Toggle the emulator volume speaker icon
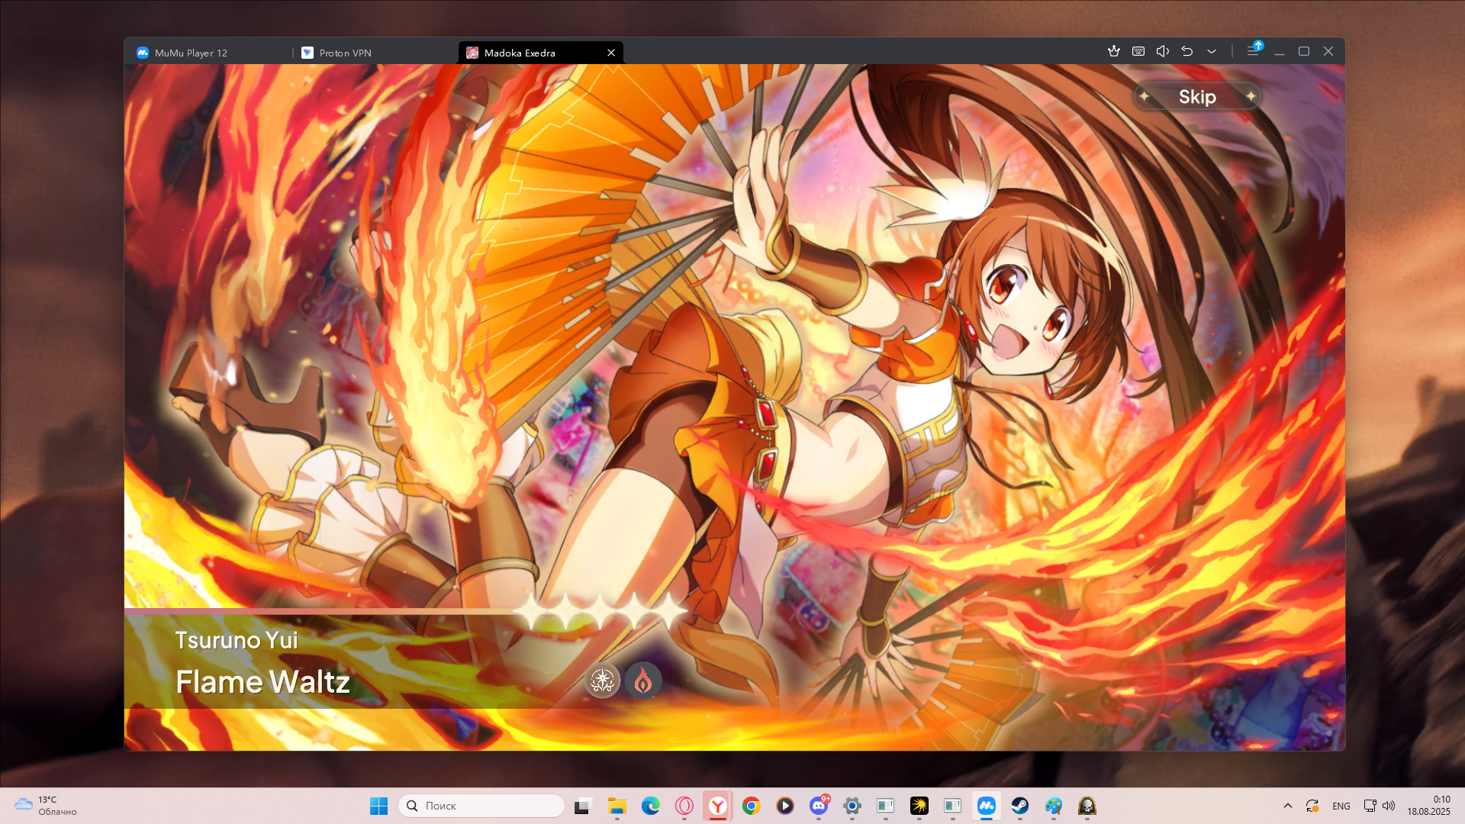 (1163, 51)
